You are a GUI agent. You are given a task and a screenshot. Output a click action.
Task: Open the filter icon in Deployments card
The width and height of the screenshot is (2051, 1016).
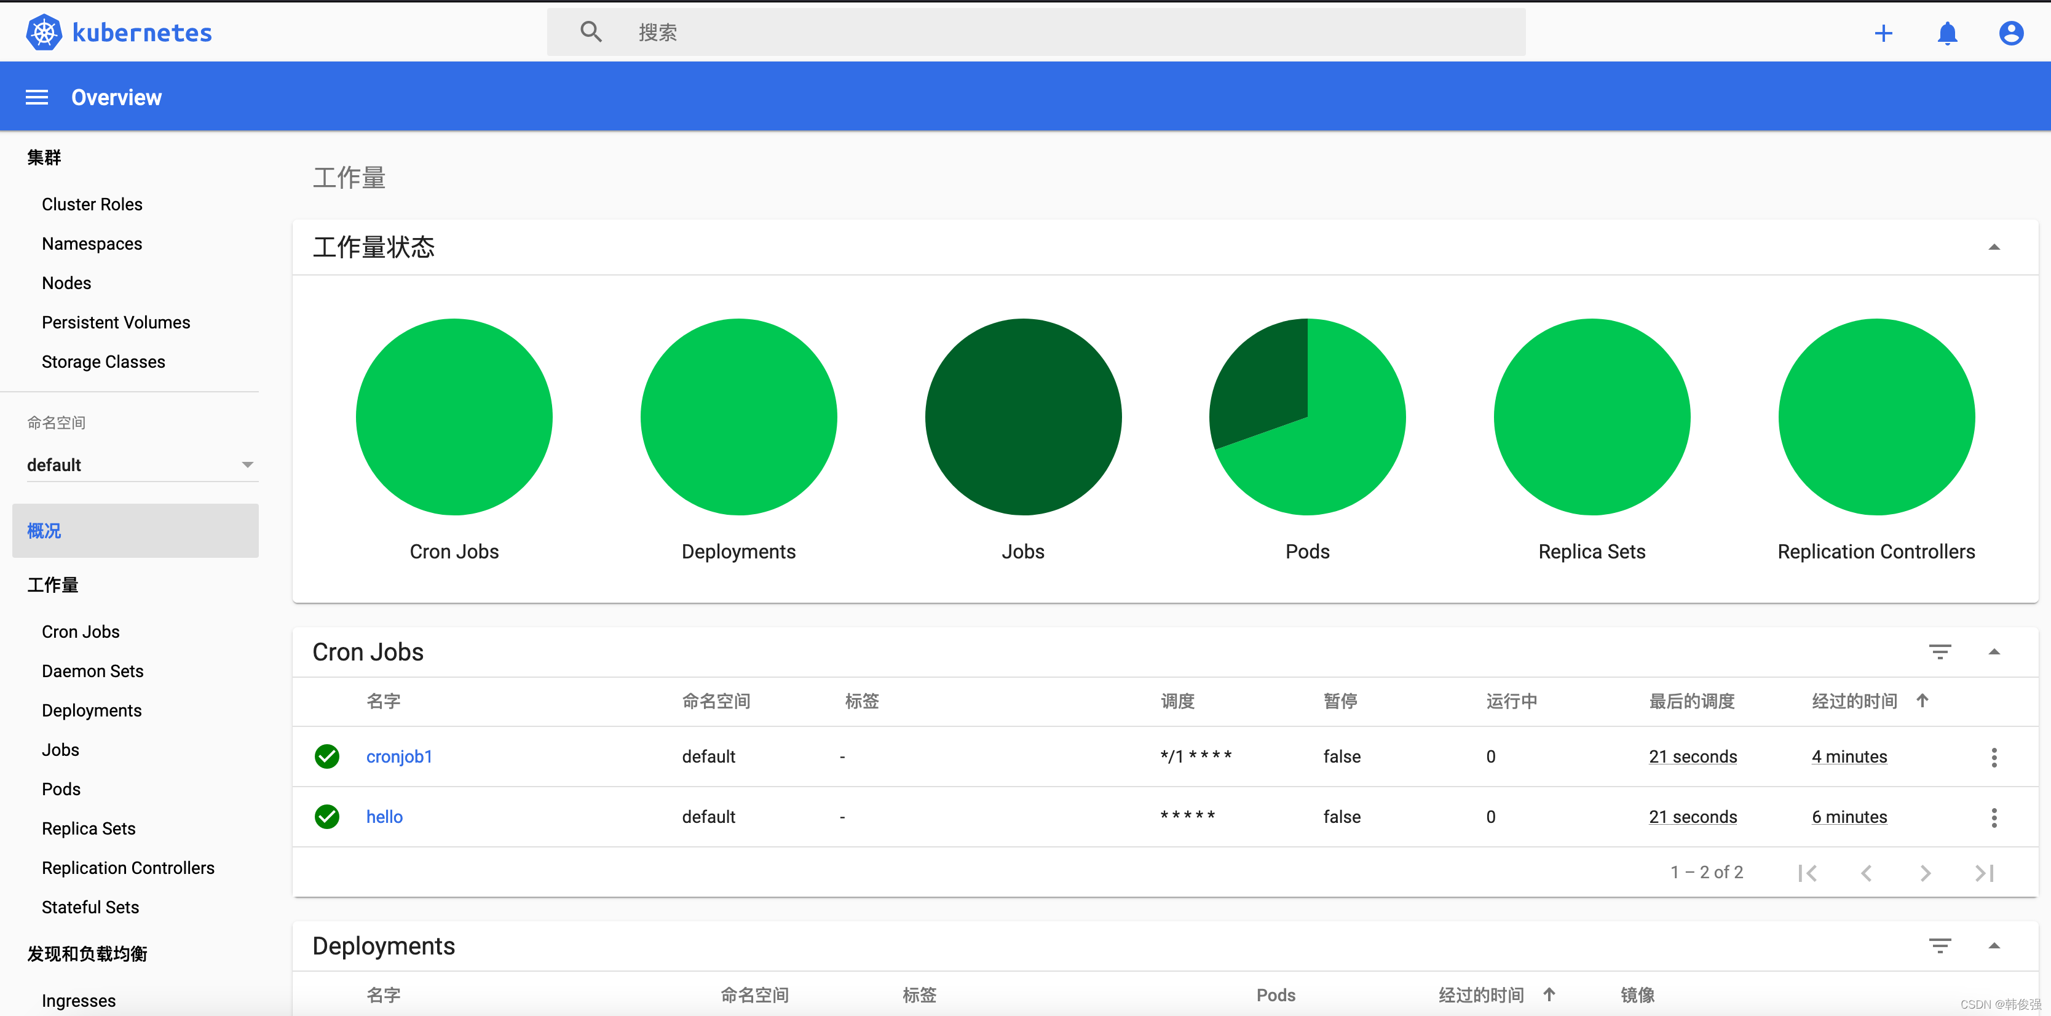coord(1940,946)
